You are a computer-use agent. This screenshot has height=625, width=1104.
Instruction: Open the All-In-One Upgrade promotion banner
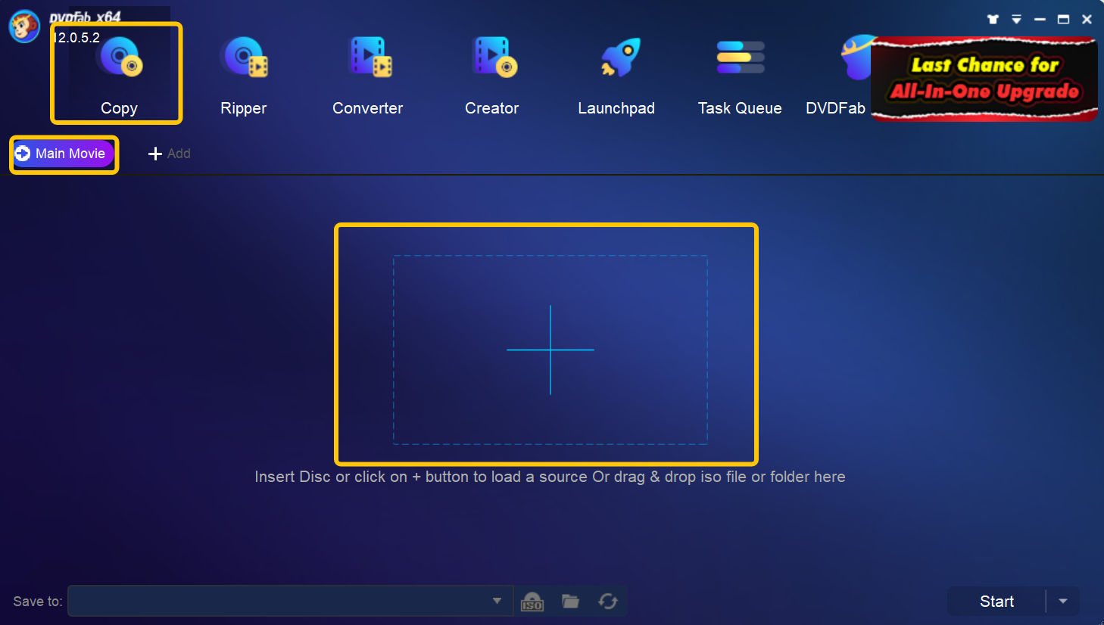click(x=984, y=79)
